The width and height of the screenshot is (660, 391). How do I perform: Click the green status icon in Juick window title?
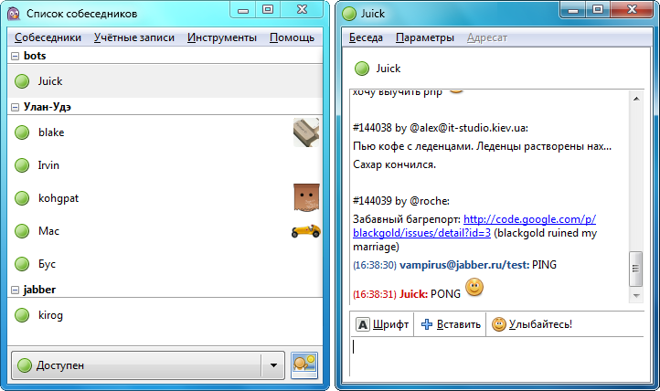349,14
